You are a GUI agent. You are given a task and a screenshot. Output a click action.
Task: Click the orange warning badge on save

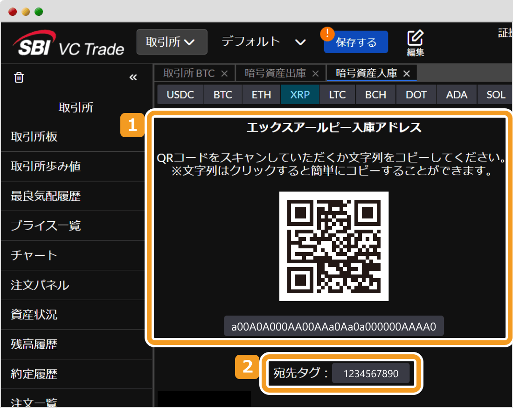[327, 34]
